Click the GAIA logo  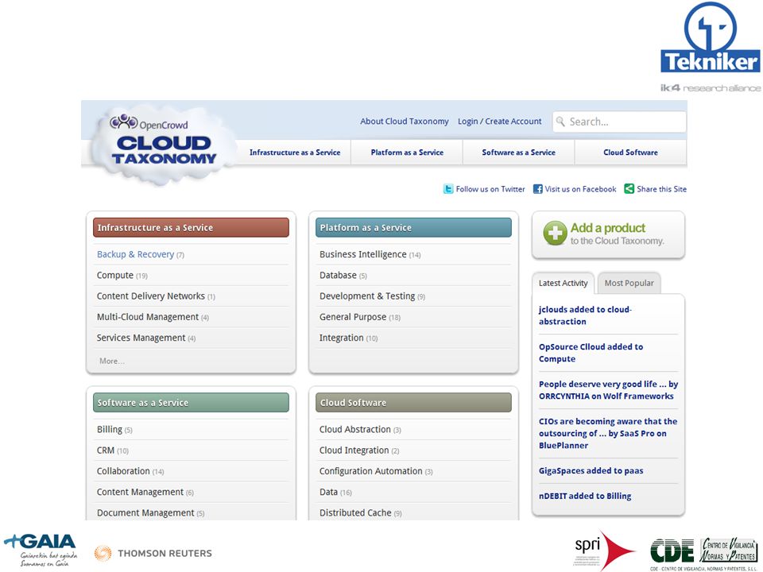(x=41, y=550)
